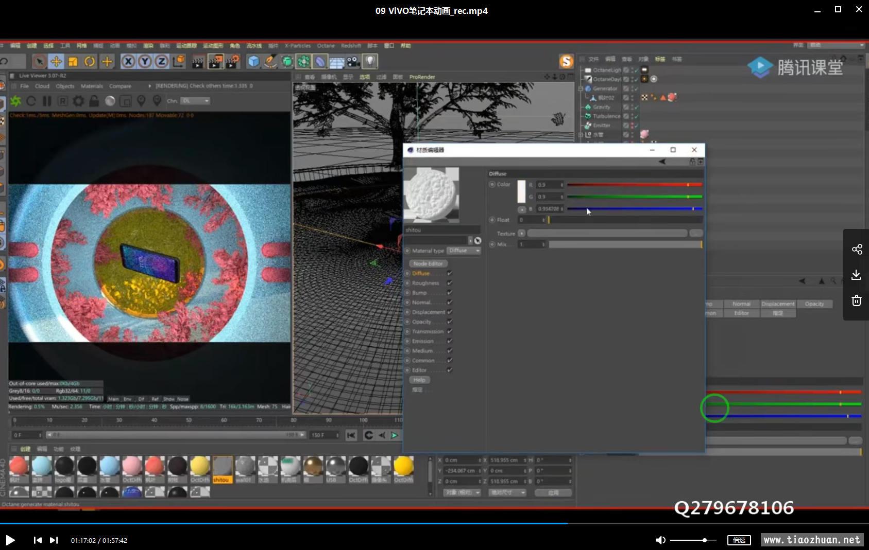Click the render region R icon

[x=62, y=101]
